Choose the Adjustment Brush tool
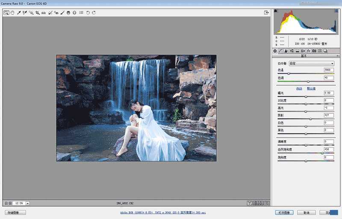Viewport: 342px width, 219px height. 62,13
